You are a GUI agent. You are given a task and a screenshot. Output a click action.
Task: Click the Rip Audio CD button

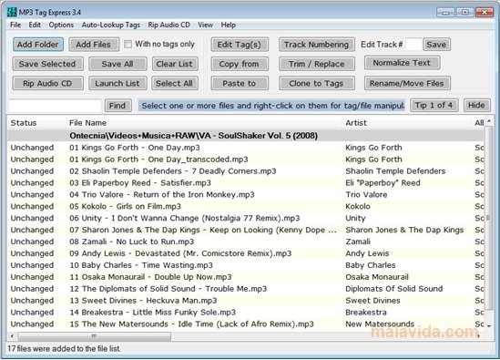(x=47, y=83)
